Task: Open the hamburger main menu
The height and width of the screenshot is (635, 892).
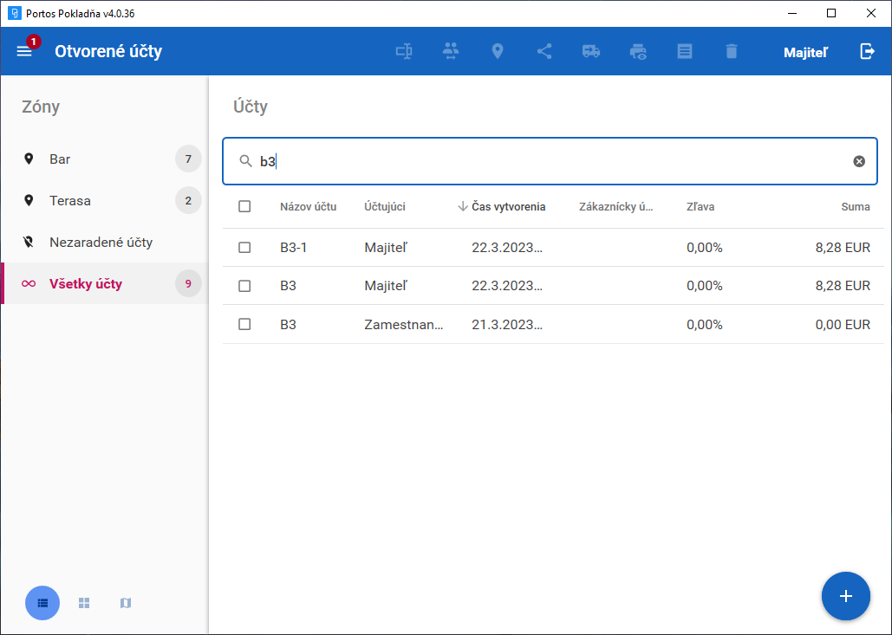Action: 24,51
